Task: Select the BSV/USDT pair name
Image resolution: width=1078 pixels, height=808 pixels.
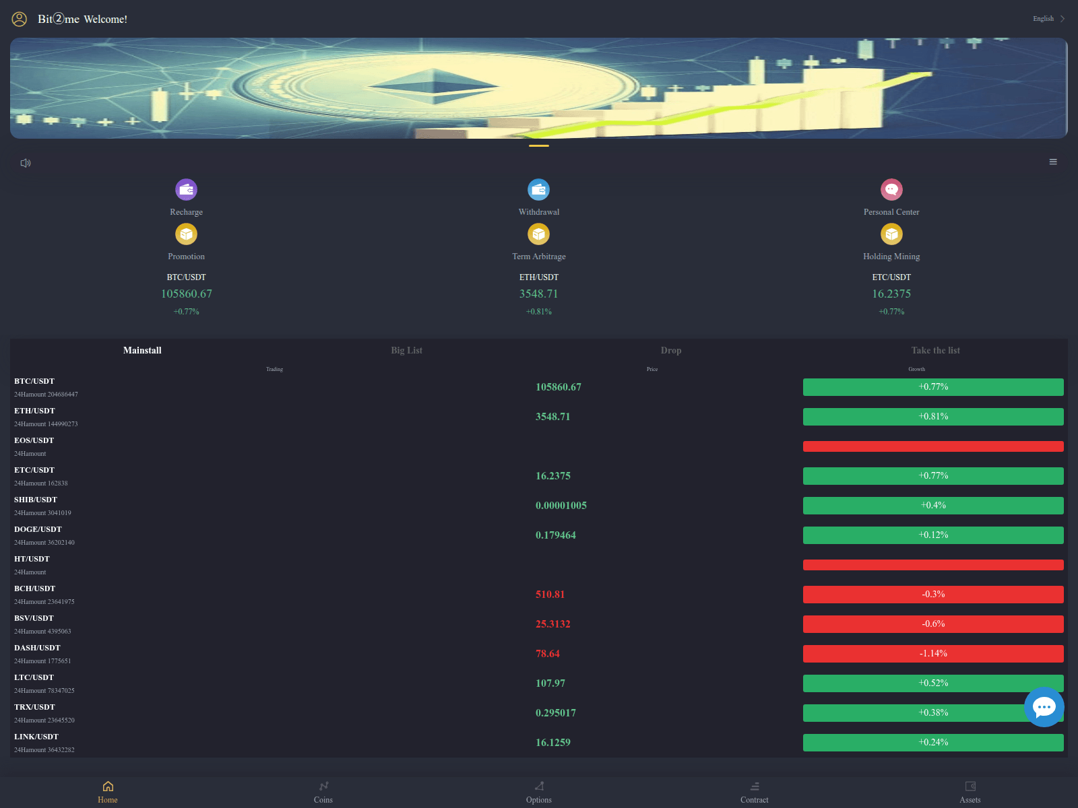Action: click(x=34, y=618)
